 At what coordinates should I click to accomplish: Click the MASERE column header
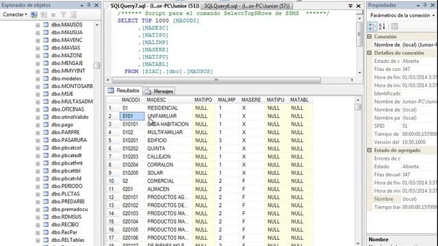251,100
